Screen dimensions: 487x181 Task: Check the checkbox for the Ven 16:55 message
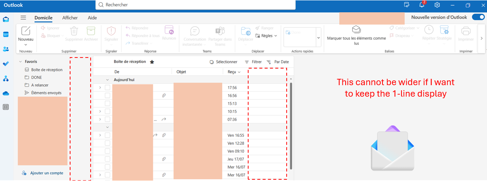tap(107, 135)
